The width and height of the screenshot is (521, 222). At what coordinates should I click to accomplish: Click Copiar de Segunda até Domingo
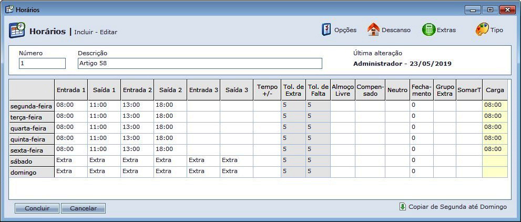[x=457, y=207]
